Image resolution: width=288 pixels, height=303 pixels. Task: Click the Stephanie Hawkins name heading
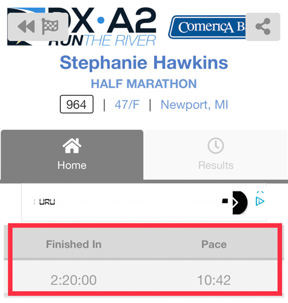point(144,62)
